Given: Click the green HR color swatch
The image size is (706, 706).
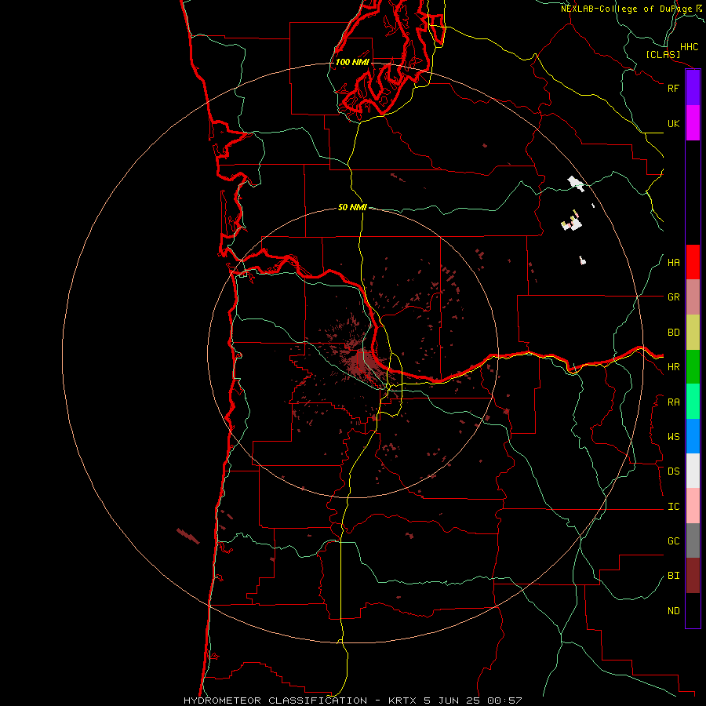Looking at the screenshot, I should coord(693,367).
